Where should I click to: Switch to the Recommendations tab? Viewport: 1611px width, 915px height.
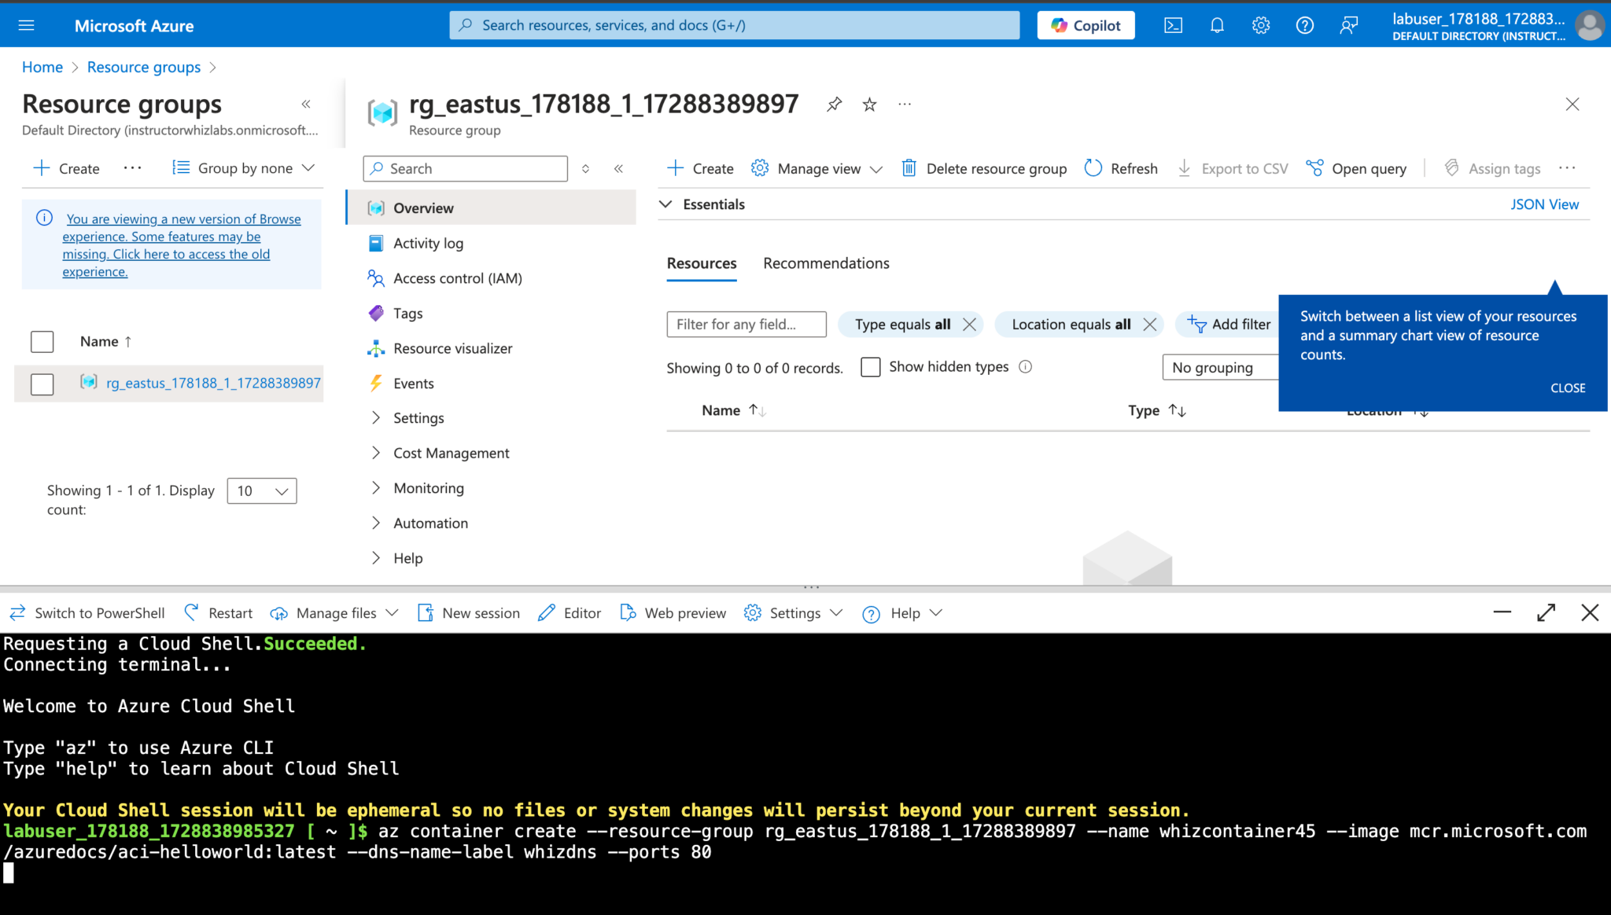tap(825, 263)
